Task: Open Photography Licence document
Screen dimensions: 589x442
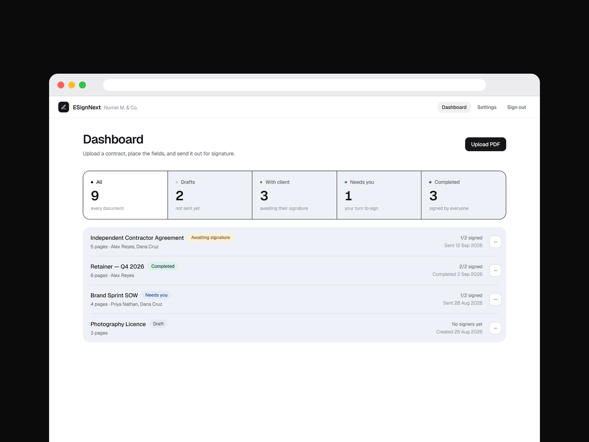Action: click(118, 324)
